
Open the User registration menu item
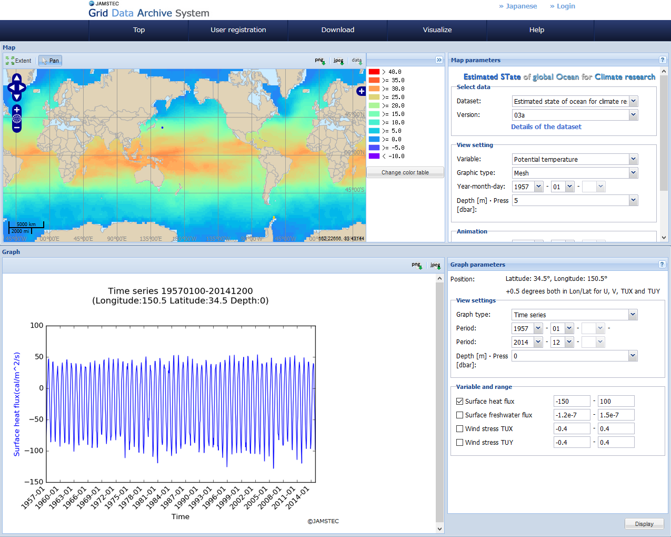238,30
